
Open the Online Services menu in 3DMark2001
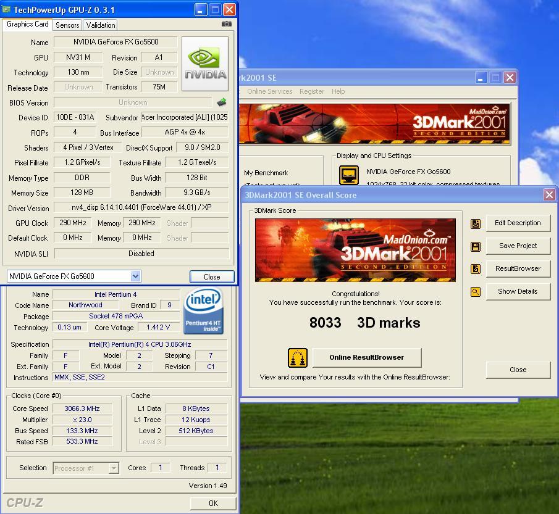[269, 91]
